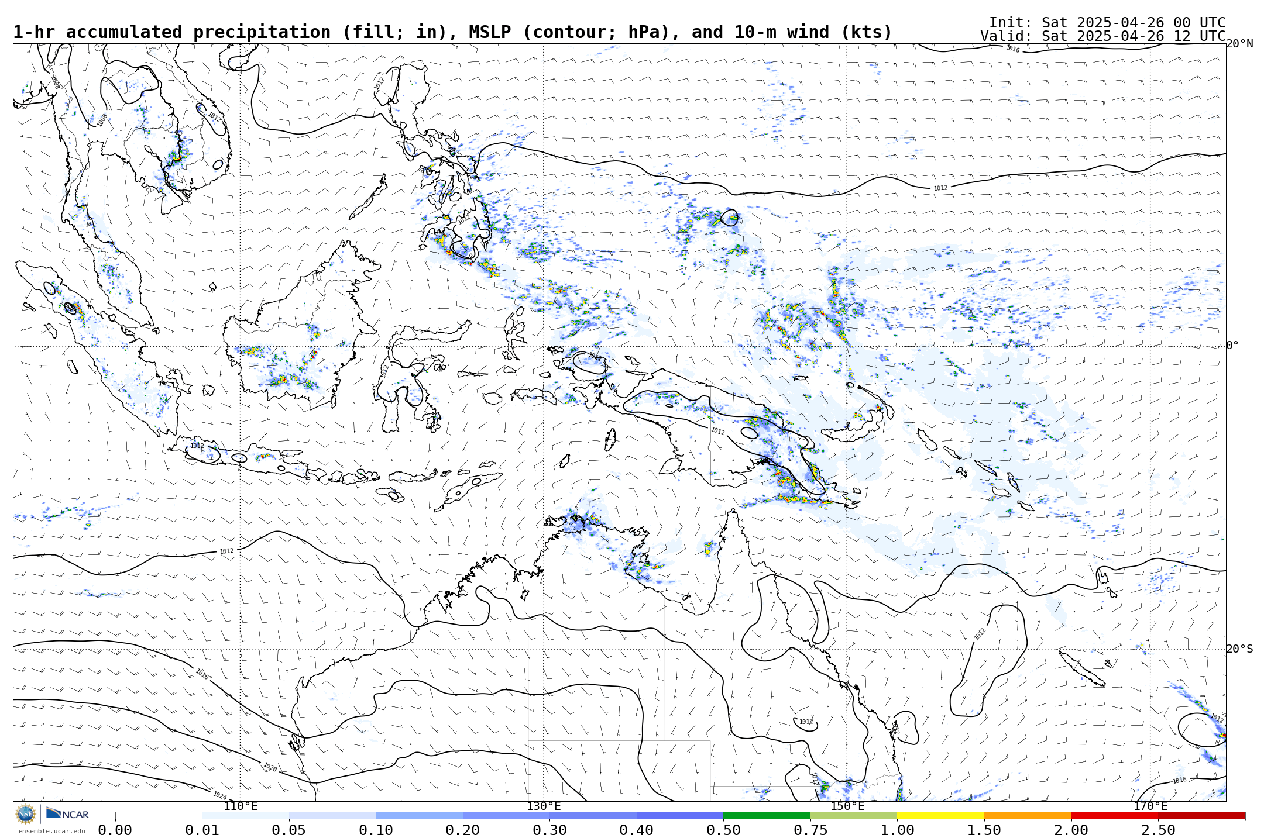Click the 1.00 colorbar label
The image size is (1264, 838).
click(897, 830)
